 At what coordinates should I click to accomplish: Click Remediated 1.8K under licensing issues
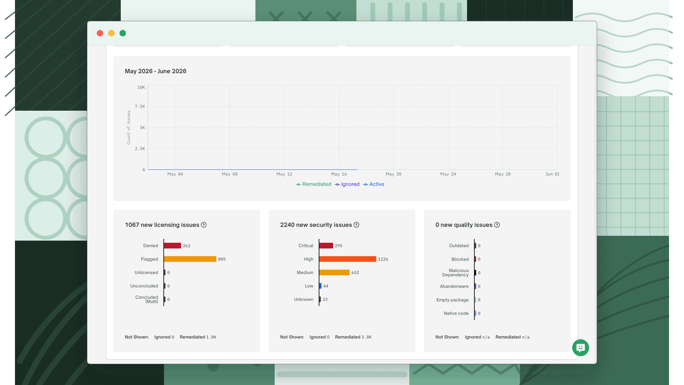tap(198, 337)
